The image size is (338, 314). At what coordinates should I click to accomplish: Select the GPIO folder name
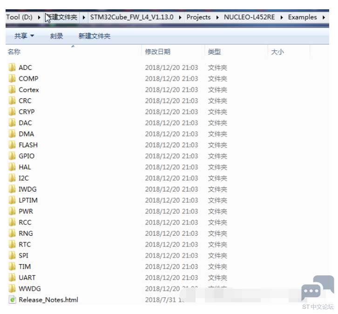click(x=27, y=156)
